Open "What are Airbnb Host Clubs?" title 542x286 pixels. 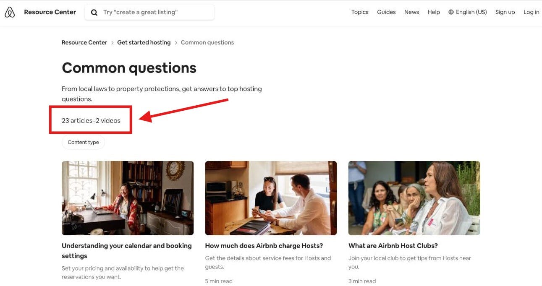[x=393, y=246]
